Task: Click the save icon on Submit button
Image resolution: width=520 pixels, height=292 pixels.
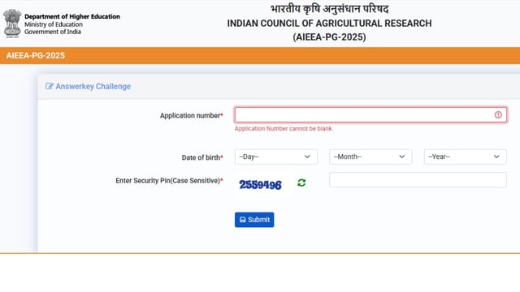Action: pos(243,220)
